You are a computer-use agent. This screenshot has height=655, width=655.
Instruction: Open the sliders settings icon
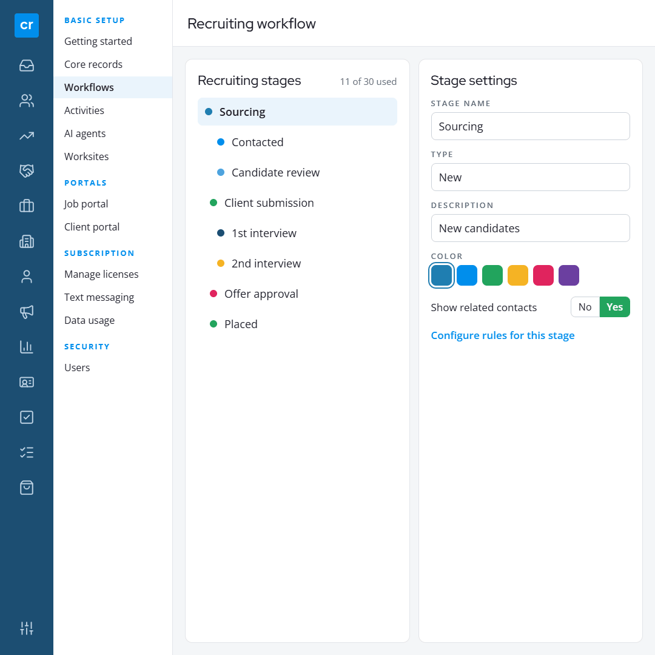[x=27, y=628]
